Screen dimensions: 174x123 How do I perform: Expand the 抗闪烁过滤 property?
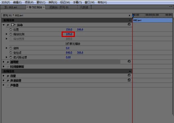pos(6,57)
